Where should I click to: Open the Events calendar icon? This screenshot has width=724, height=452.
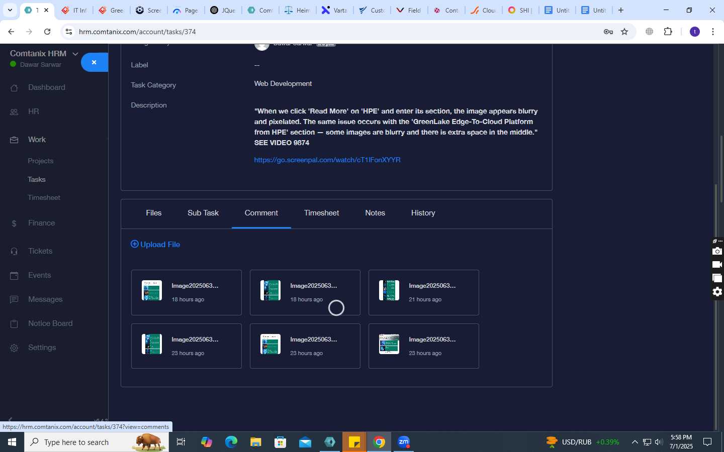click(x=14, y=275)
